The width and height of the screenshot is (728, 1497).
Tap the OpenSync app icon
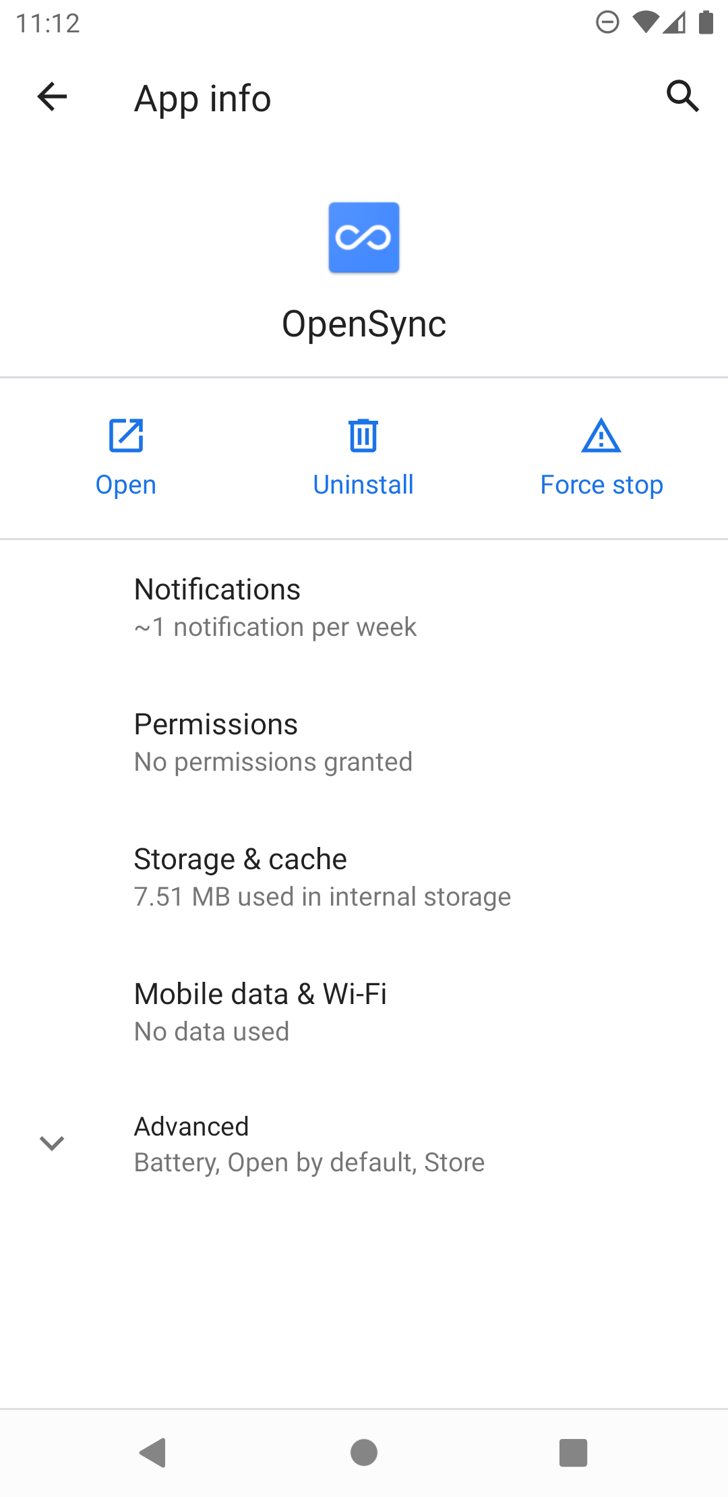364,237
